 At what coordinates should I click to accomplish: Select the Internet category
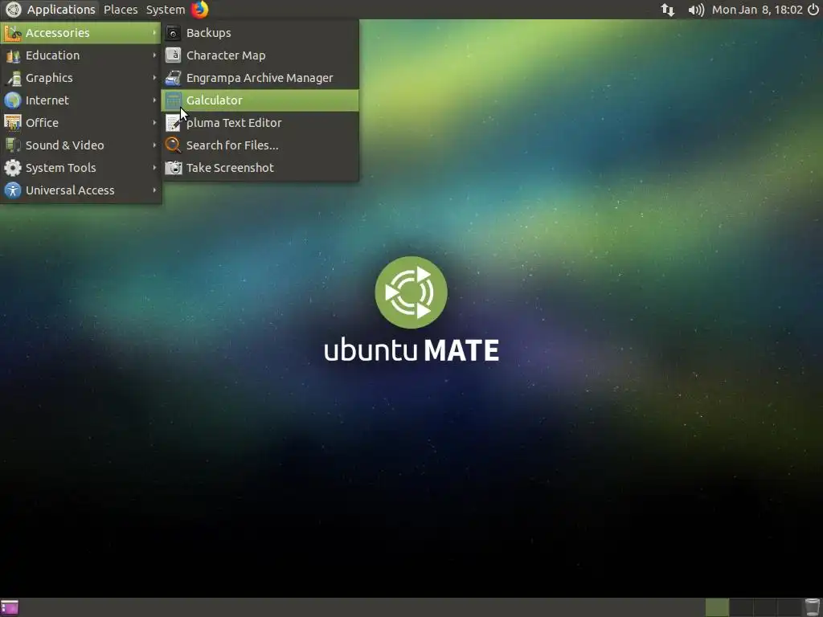click(81, 100)
